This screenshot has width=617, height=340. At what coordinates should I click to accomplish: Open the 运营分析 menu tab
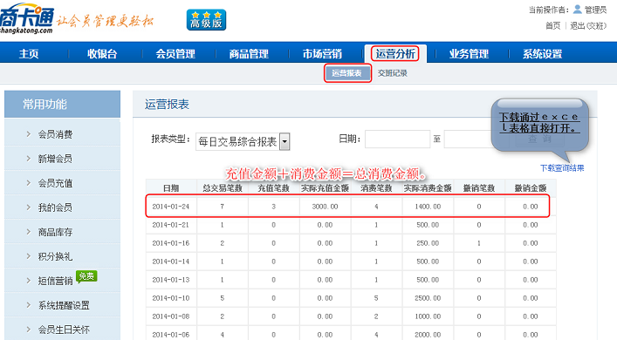click(395, 53)
